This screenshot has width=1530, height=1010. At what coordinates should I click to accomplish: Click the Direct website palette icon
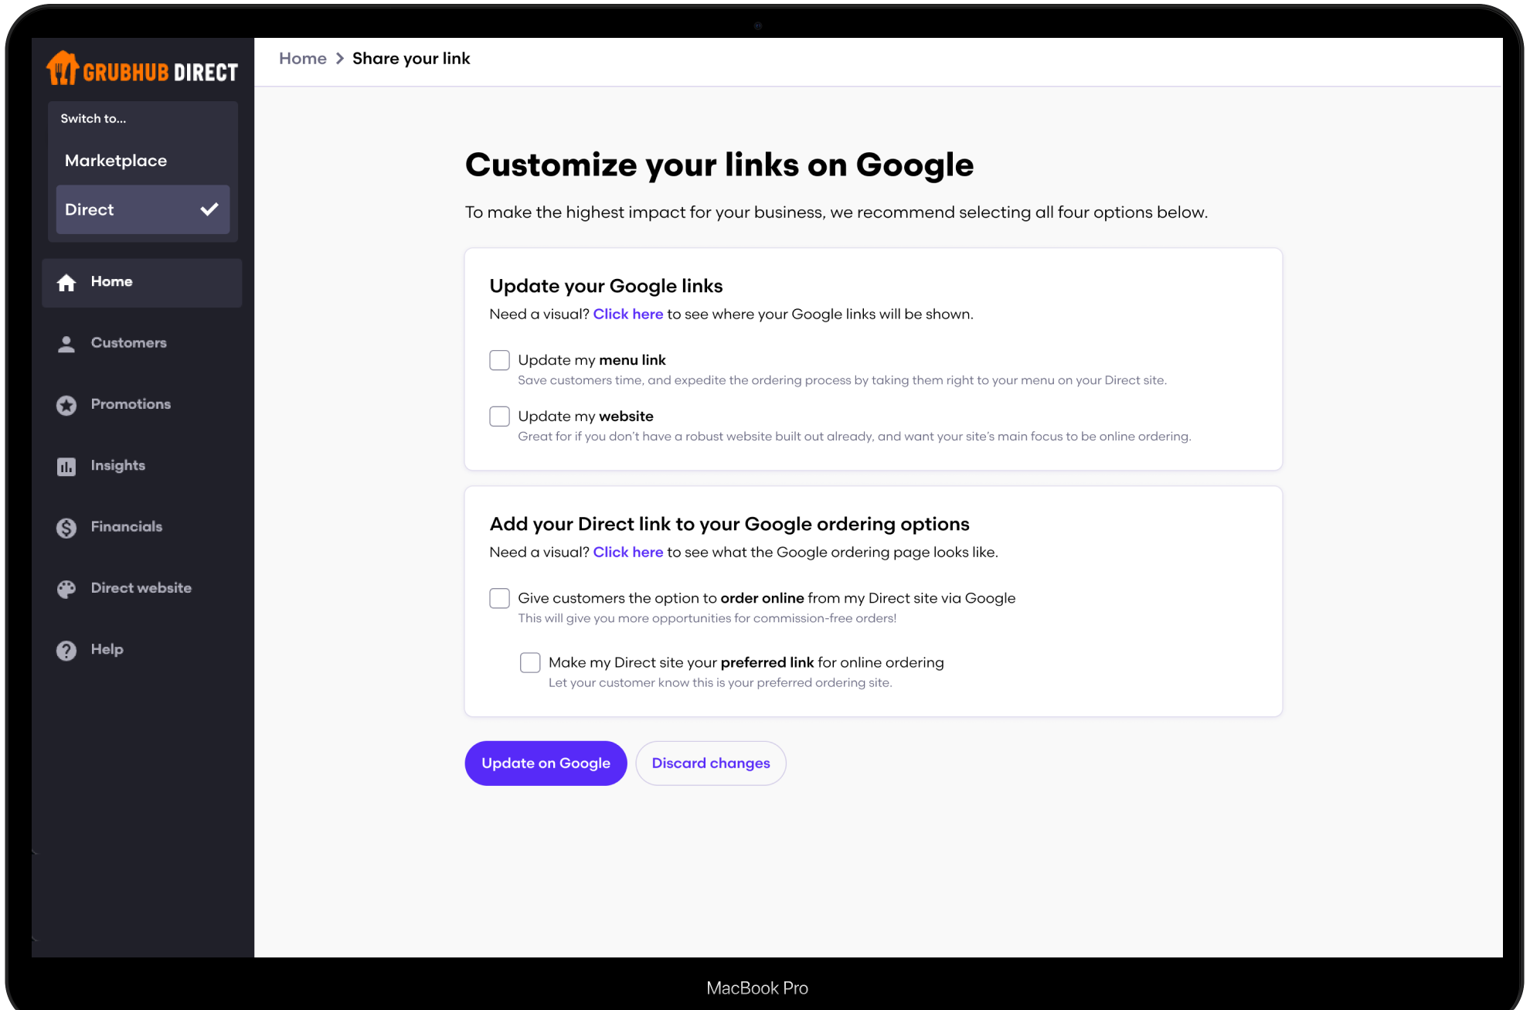click(x=66, y=589)
